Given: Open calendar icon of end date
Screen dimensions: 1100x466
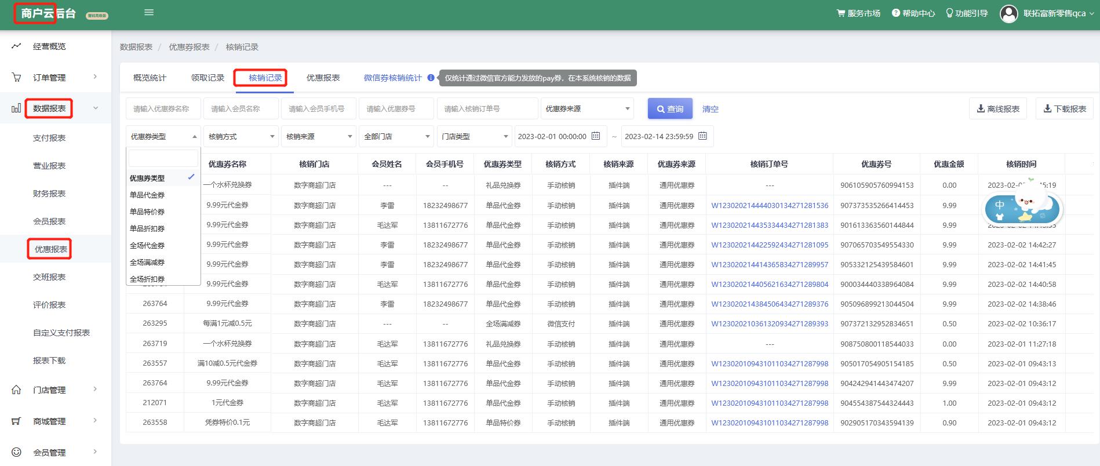Looking at the screenshot, I should point(702,136).
